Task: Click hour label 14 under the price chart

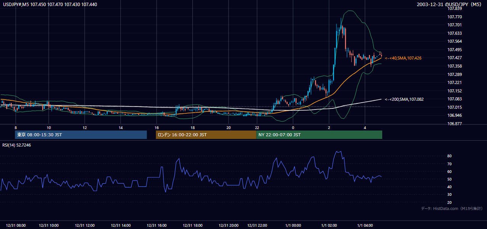Action: point(120,127)
